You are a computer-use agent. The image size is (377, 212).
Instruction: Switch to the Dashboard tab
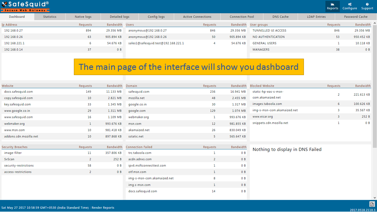(17, 16)
